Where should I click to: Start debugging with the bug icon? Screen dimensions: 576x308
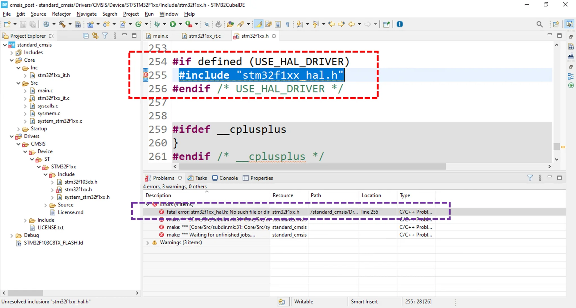click(157, 24)
